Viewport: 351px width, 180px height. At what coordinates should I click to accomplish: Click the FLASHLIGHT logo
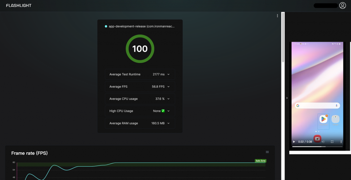point(19,5)
